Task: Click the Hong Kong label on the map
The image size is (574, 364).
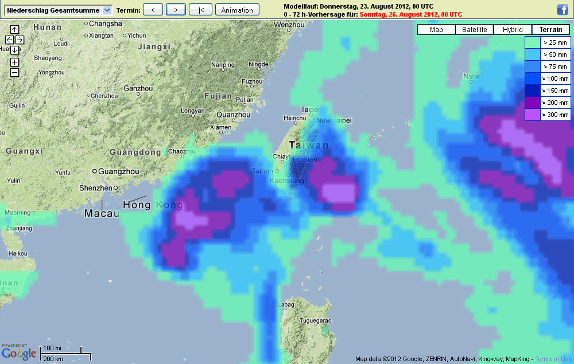Action: click(x=153, y=205)
